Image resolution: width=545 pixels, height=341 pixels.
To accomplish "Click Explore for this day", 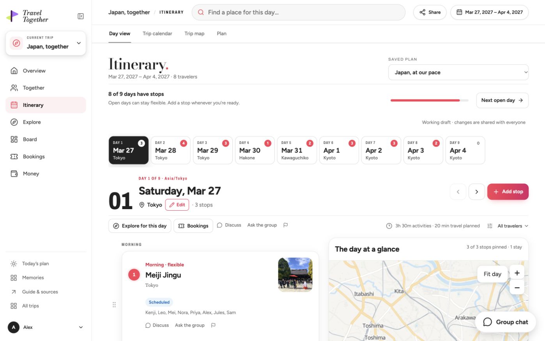I will [140, 226].
